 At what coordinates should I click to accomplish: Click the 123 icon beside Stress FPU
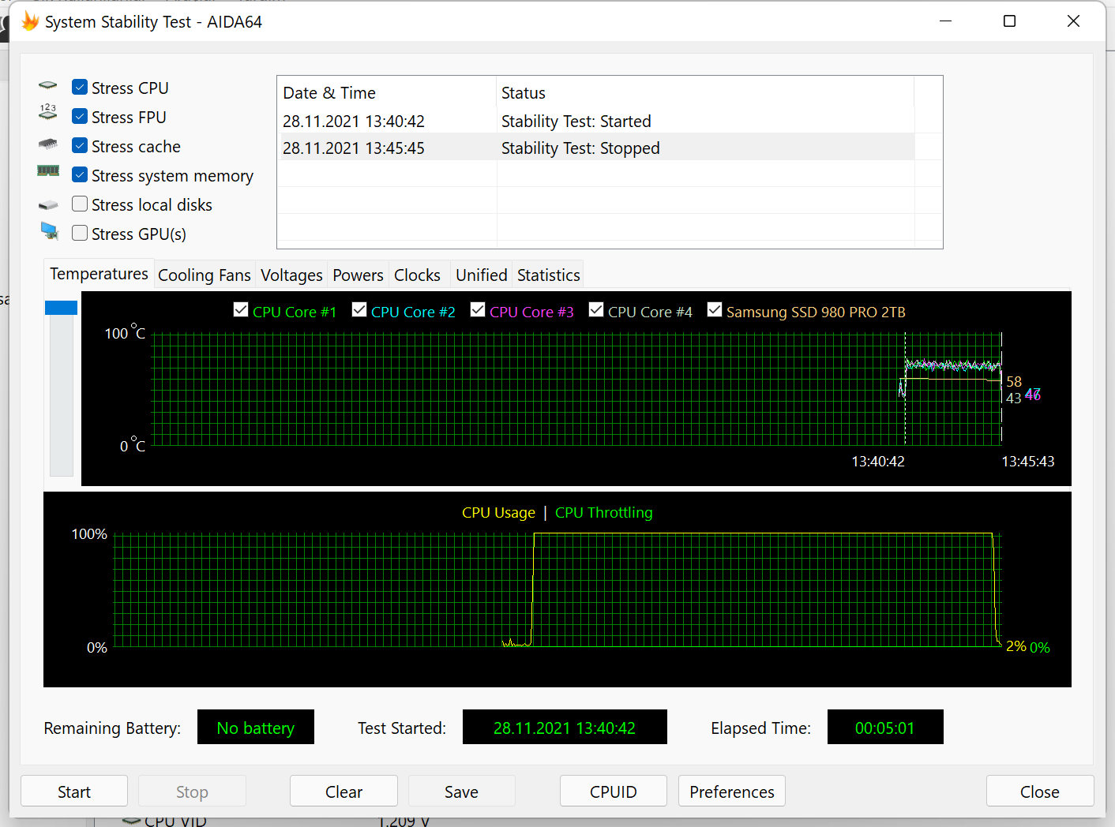48,111
